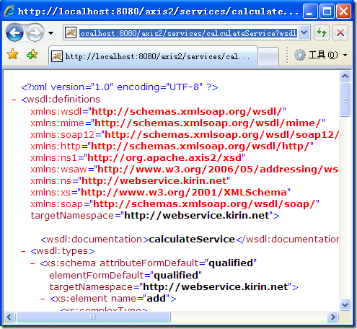This screenshot has width=357, height=329.
Task: Click the red Stop loading button
Action: tap(340, 32)
